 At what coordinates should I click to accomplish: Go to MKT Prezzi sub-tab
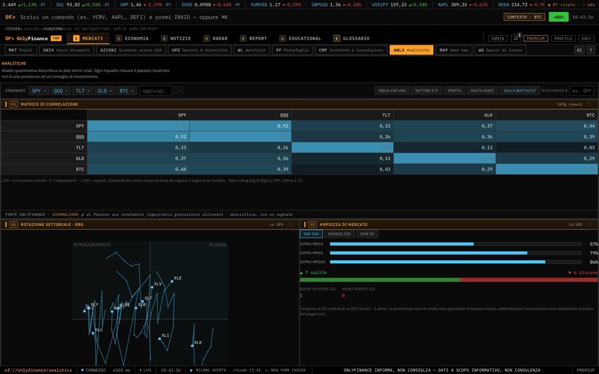pyautogui.click(x=20, y=50)
